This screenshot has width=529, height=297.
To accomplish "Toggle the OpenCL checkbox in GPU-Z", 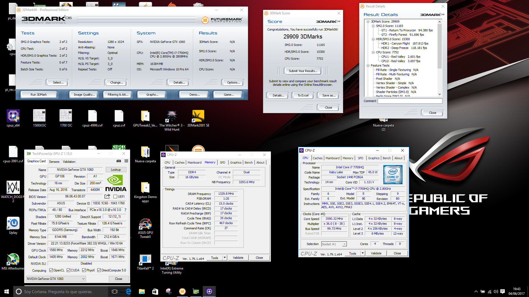I will (51, 270).
